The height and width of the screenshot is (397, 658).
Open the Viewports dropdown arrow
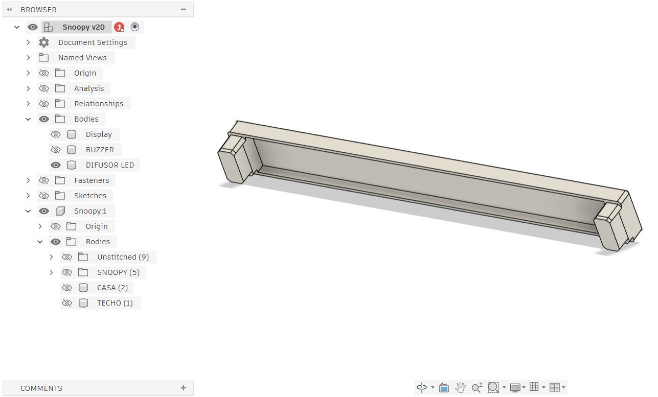563,388
